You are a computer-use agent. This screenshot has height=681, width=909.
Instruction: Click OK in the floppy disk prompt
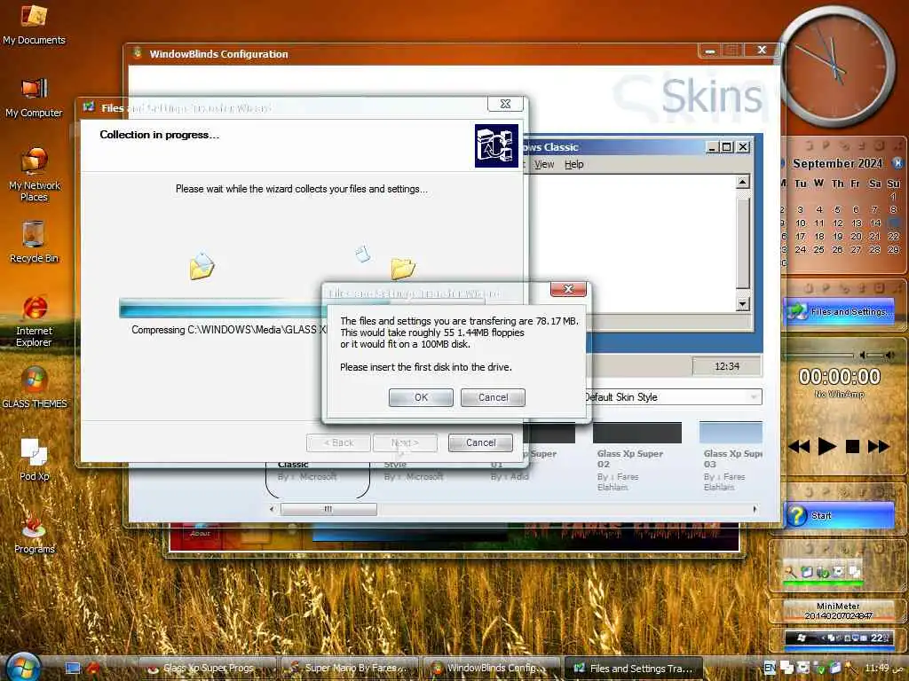(x=421, y=397)
